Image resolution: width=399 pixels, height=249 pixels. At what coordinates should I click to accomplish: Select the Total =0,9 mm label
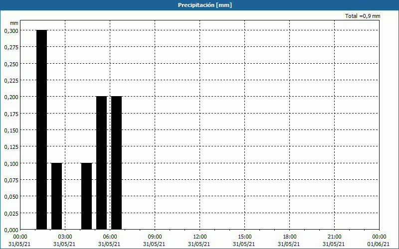(x=363, y=16)
